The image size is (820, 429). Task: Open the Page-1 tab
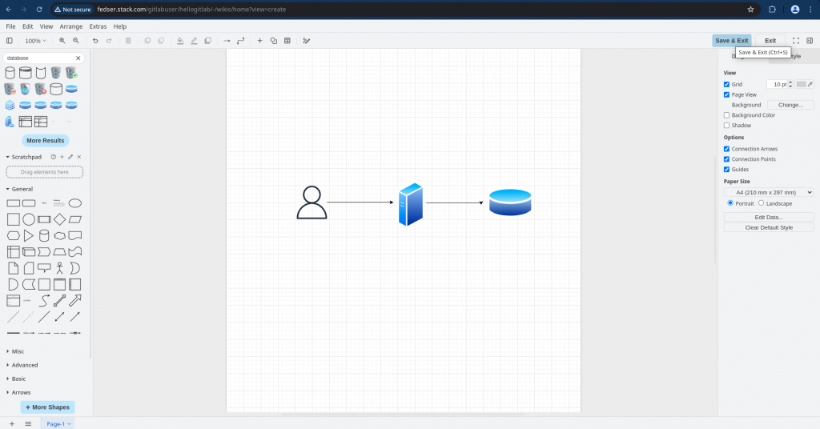57,423
